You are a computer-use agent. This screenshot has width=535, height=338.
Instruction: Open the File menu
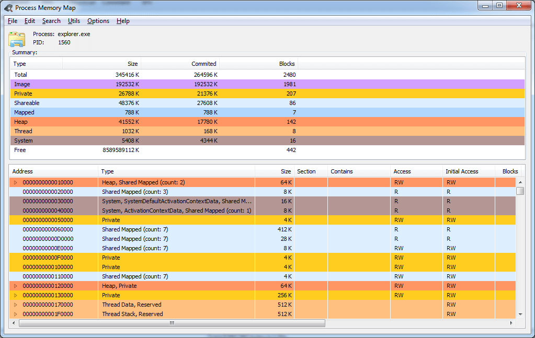point(12,21)
